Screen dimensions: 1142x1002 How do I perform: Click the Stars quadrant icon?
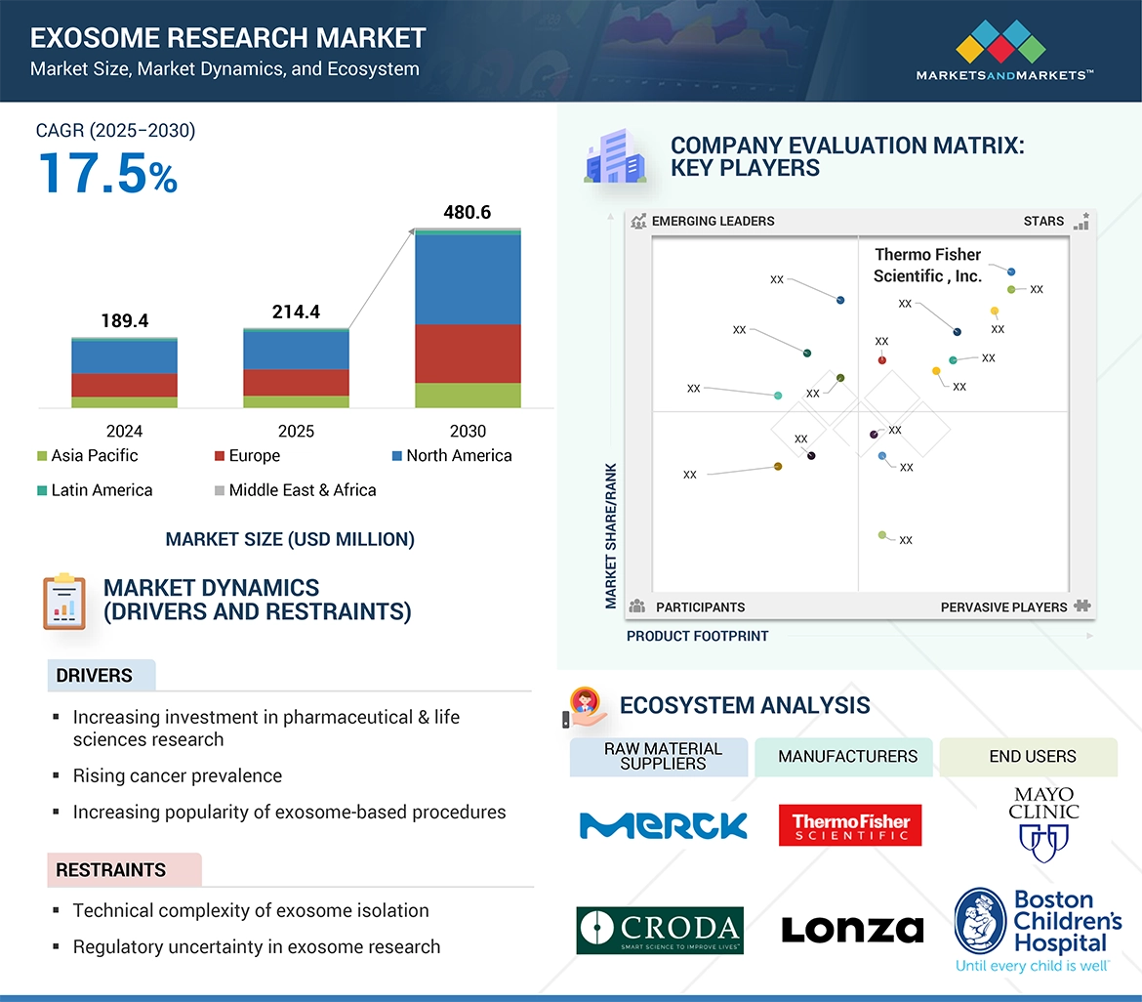[x=1081, y=221]
